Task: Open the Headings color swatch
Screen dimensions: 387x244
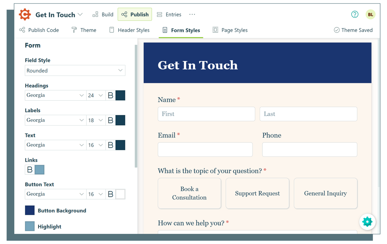Action: click(x=120, y=95)
